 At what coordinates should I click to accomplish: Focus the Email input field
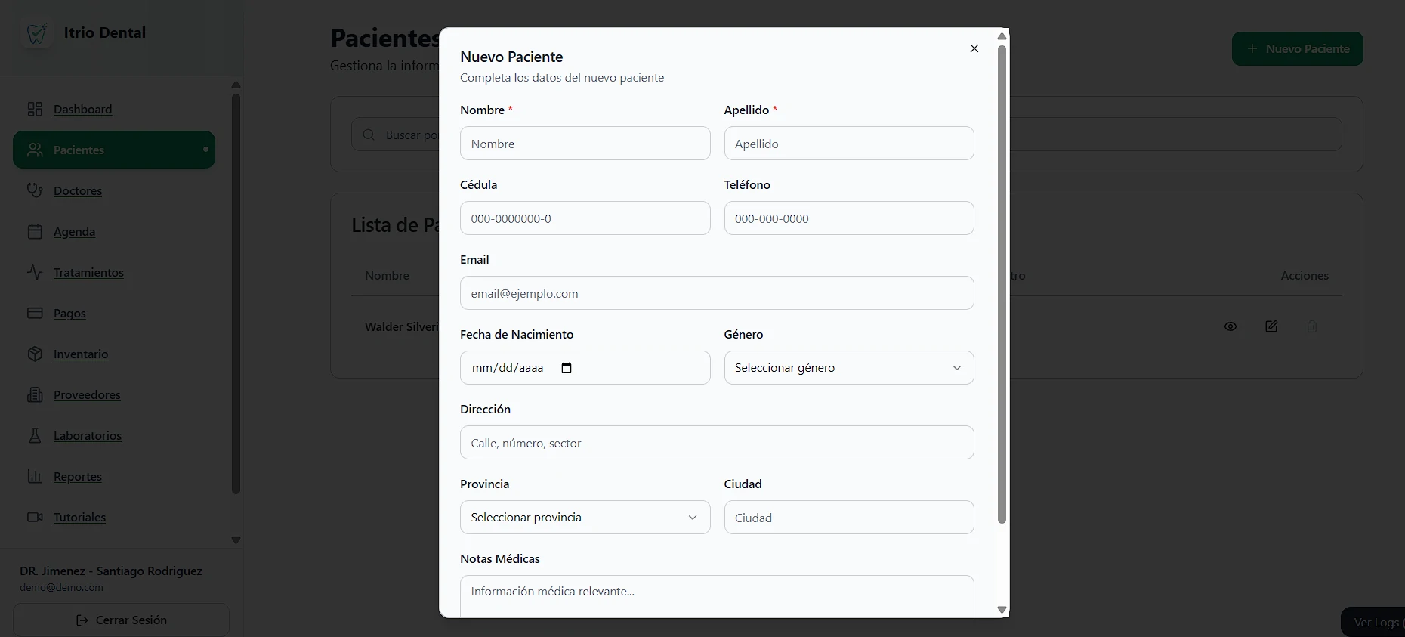click(716, 293)
